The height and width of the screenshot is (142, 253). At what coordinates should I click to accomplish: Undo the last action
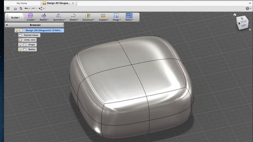coord(26,8)
